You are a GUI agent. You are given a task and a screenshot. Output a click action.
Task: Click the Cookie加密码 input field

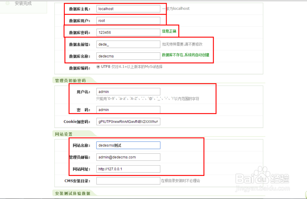[128, 121]
